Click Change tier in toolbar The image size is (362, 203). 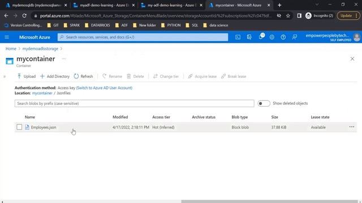[x=166, y=76]
